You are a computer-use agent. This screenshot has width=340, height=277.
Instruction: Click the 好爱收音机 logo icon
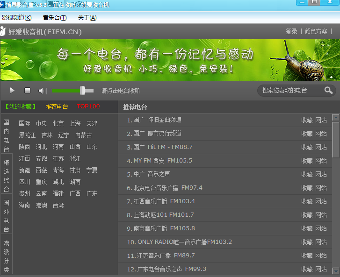click(3, 31)
